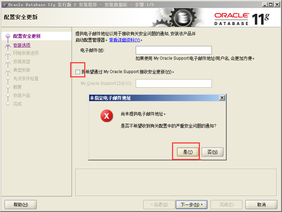Click the database gear graphic in header
This screenshot has width=282, height=212.
point(183,18)
